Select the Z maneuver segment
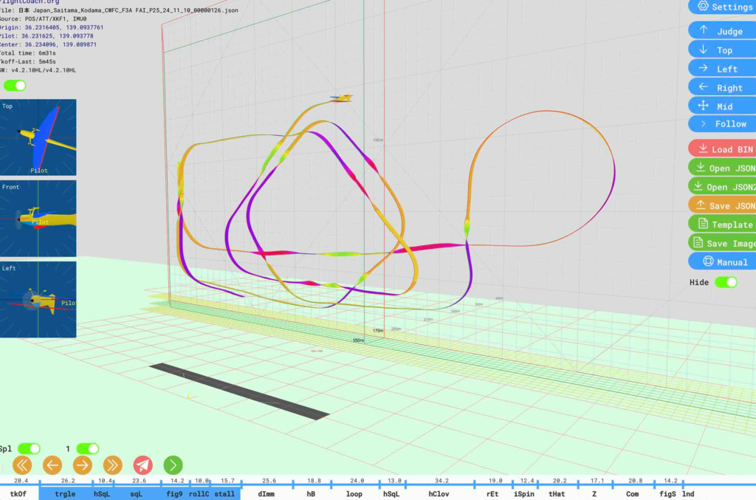The image size is (756, 500). pyautogui.click(x=594, y=493)
